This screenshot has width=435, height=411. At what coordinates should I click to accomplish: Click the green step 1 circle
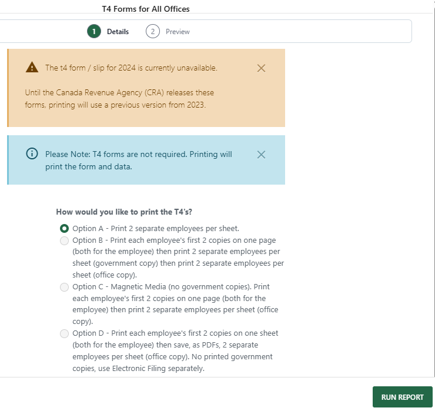coord(94,31)
